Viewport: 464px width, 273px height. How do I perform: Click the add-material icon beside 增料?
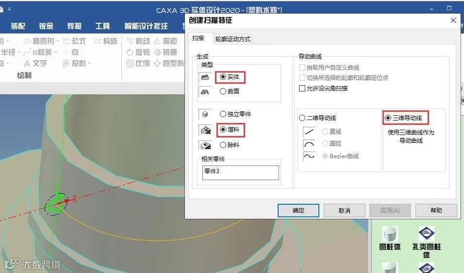205,130
